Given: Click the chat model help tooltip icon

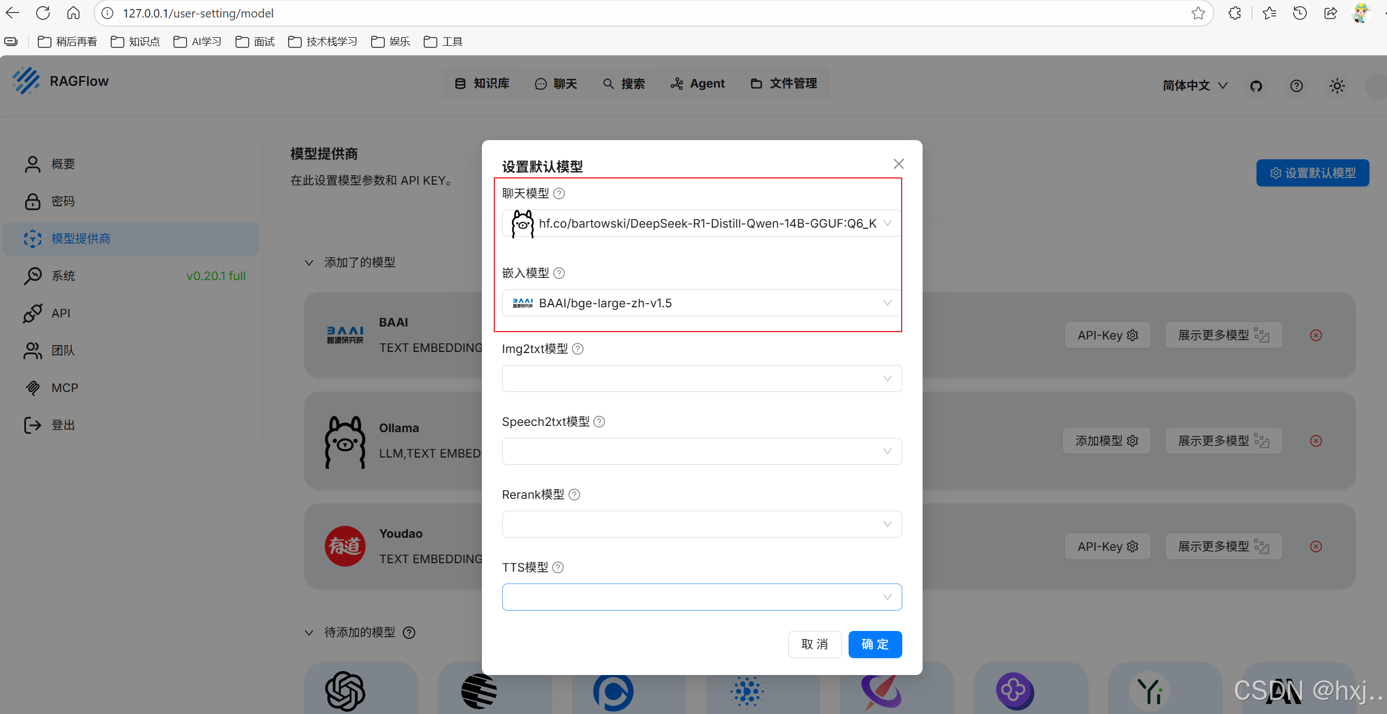Looking at the screenshot, I should click(x=559, y=194).
